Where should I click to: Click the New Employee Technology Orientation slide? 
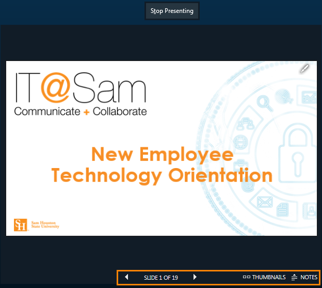(x=162, y=148)
